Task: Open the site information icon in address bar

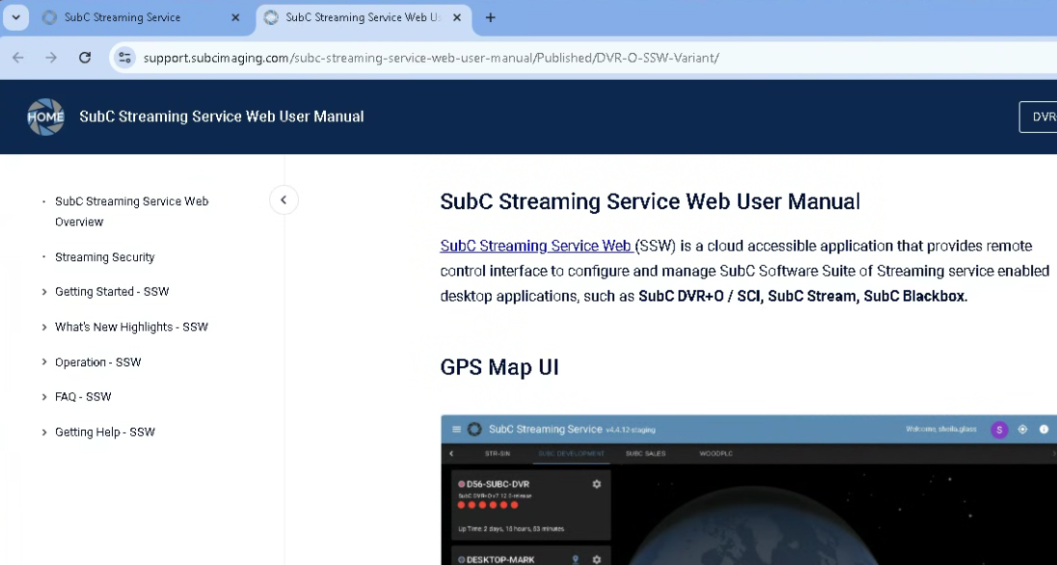Action: [124, 58]
